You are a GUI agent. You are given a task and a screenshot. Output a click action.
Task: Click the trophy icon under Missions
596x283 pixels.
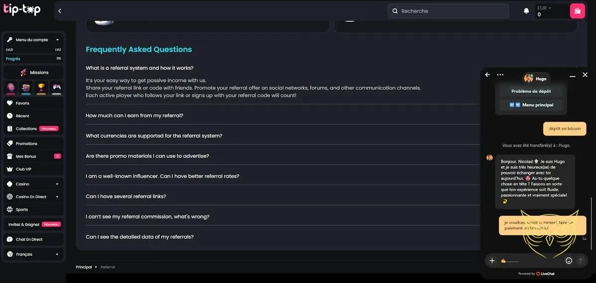[x=42, y=87]
